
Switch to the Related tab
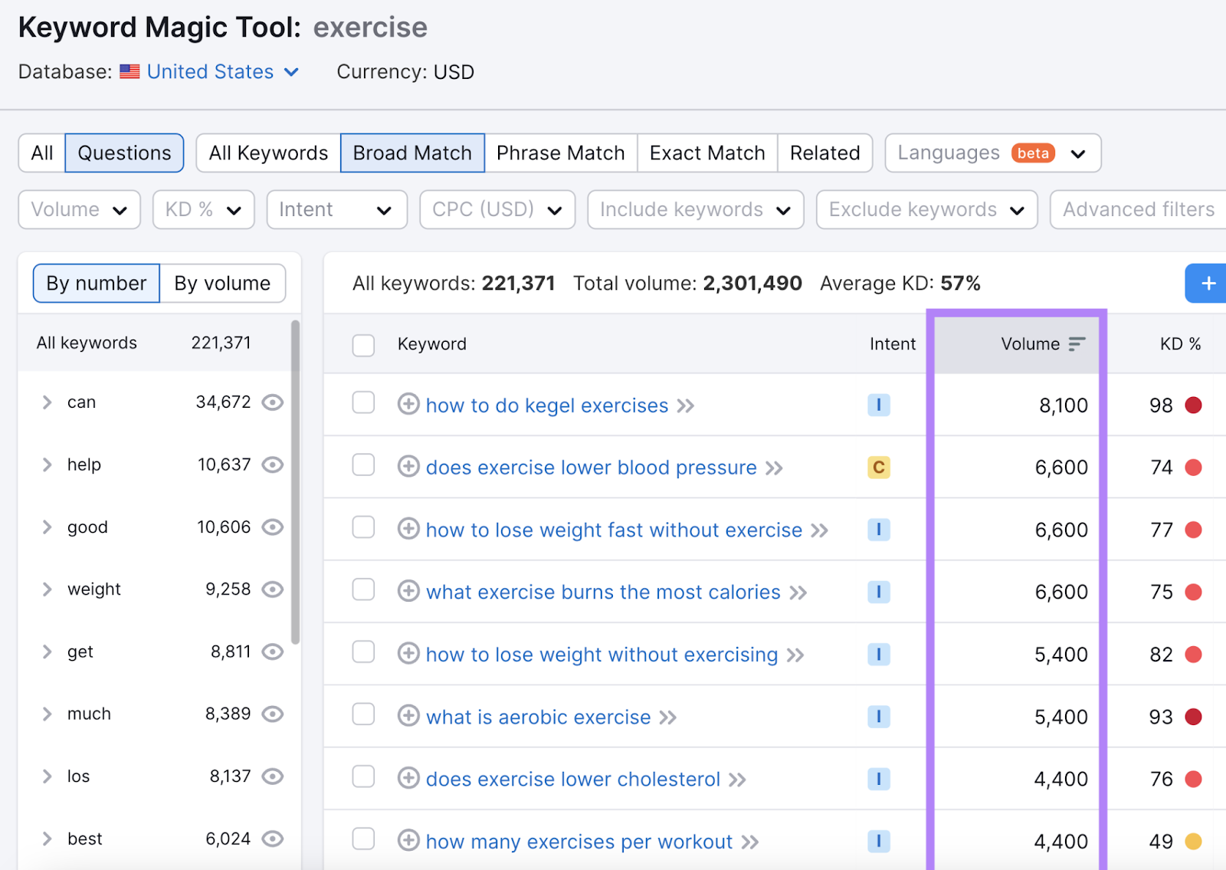click(824, 153)
